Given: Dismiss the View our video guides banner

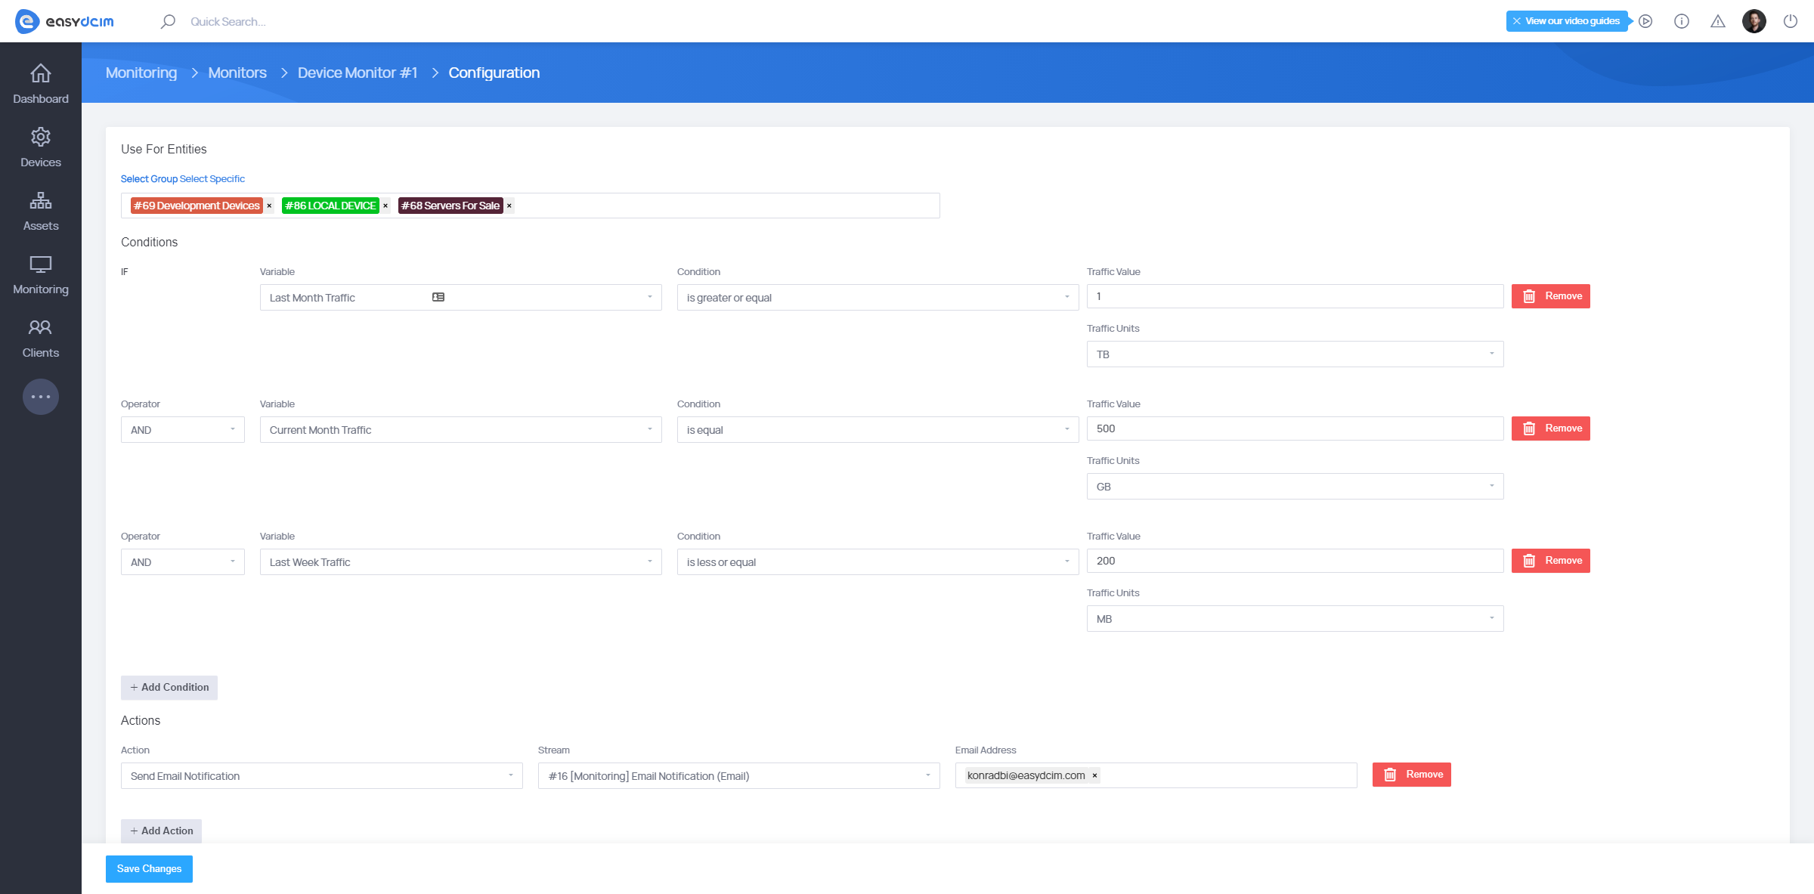Looking at the screenshot, I should 1516,21.
